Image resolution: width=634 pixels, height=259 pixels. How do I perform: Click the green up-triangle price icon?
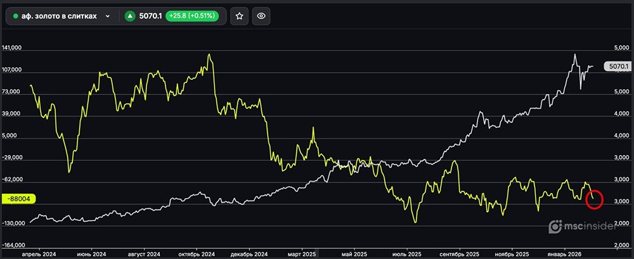coord(130,16)
